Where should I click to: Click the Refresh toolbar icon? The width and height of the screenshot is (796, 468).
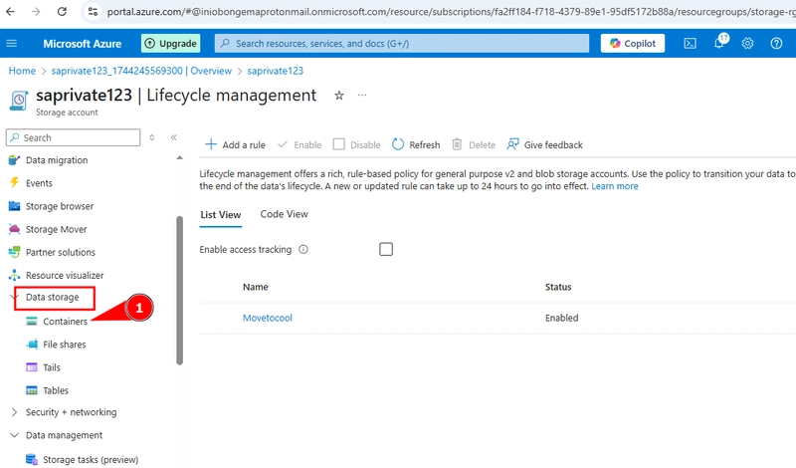point(398,144)
